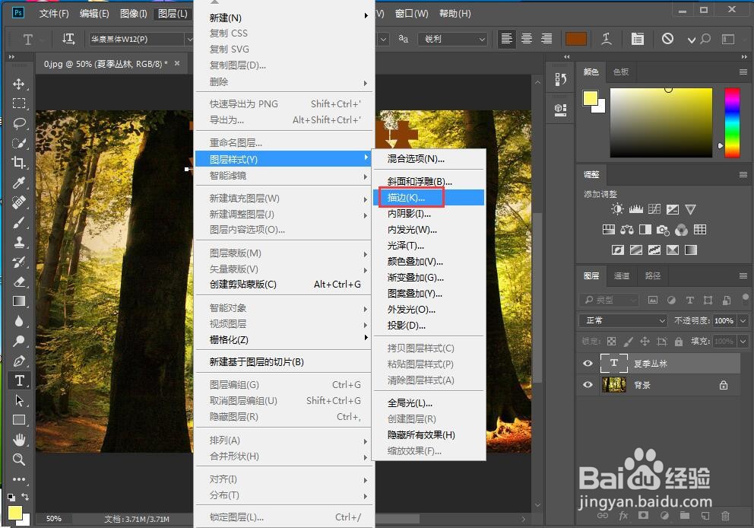Screen dimensions: 754x528
Task: Click the 50% zoom field in the status bar
Action: tap(52, 518)
